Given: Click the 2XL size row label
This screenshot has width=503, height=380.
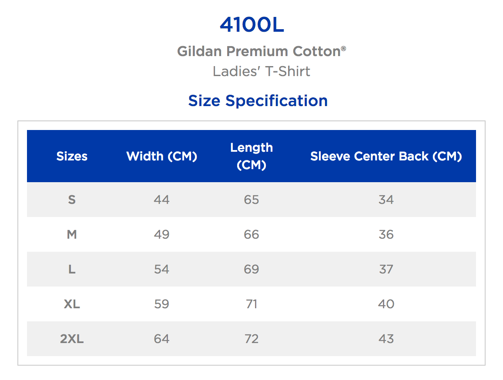Looking at the screenshot, I should (x=72, y=339).
